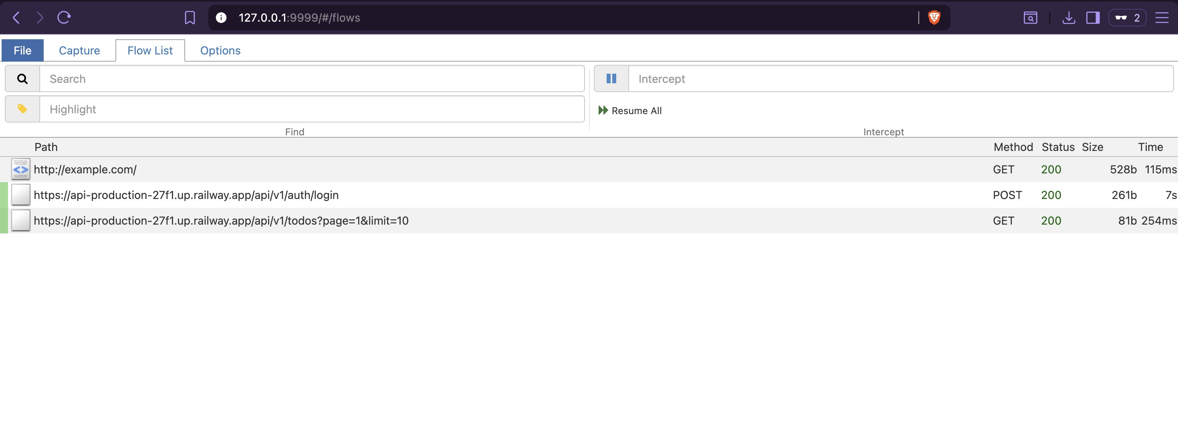Reload the mitmweb page
This screenshot has width=1178, height=426.
[64, 18]
